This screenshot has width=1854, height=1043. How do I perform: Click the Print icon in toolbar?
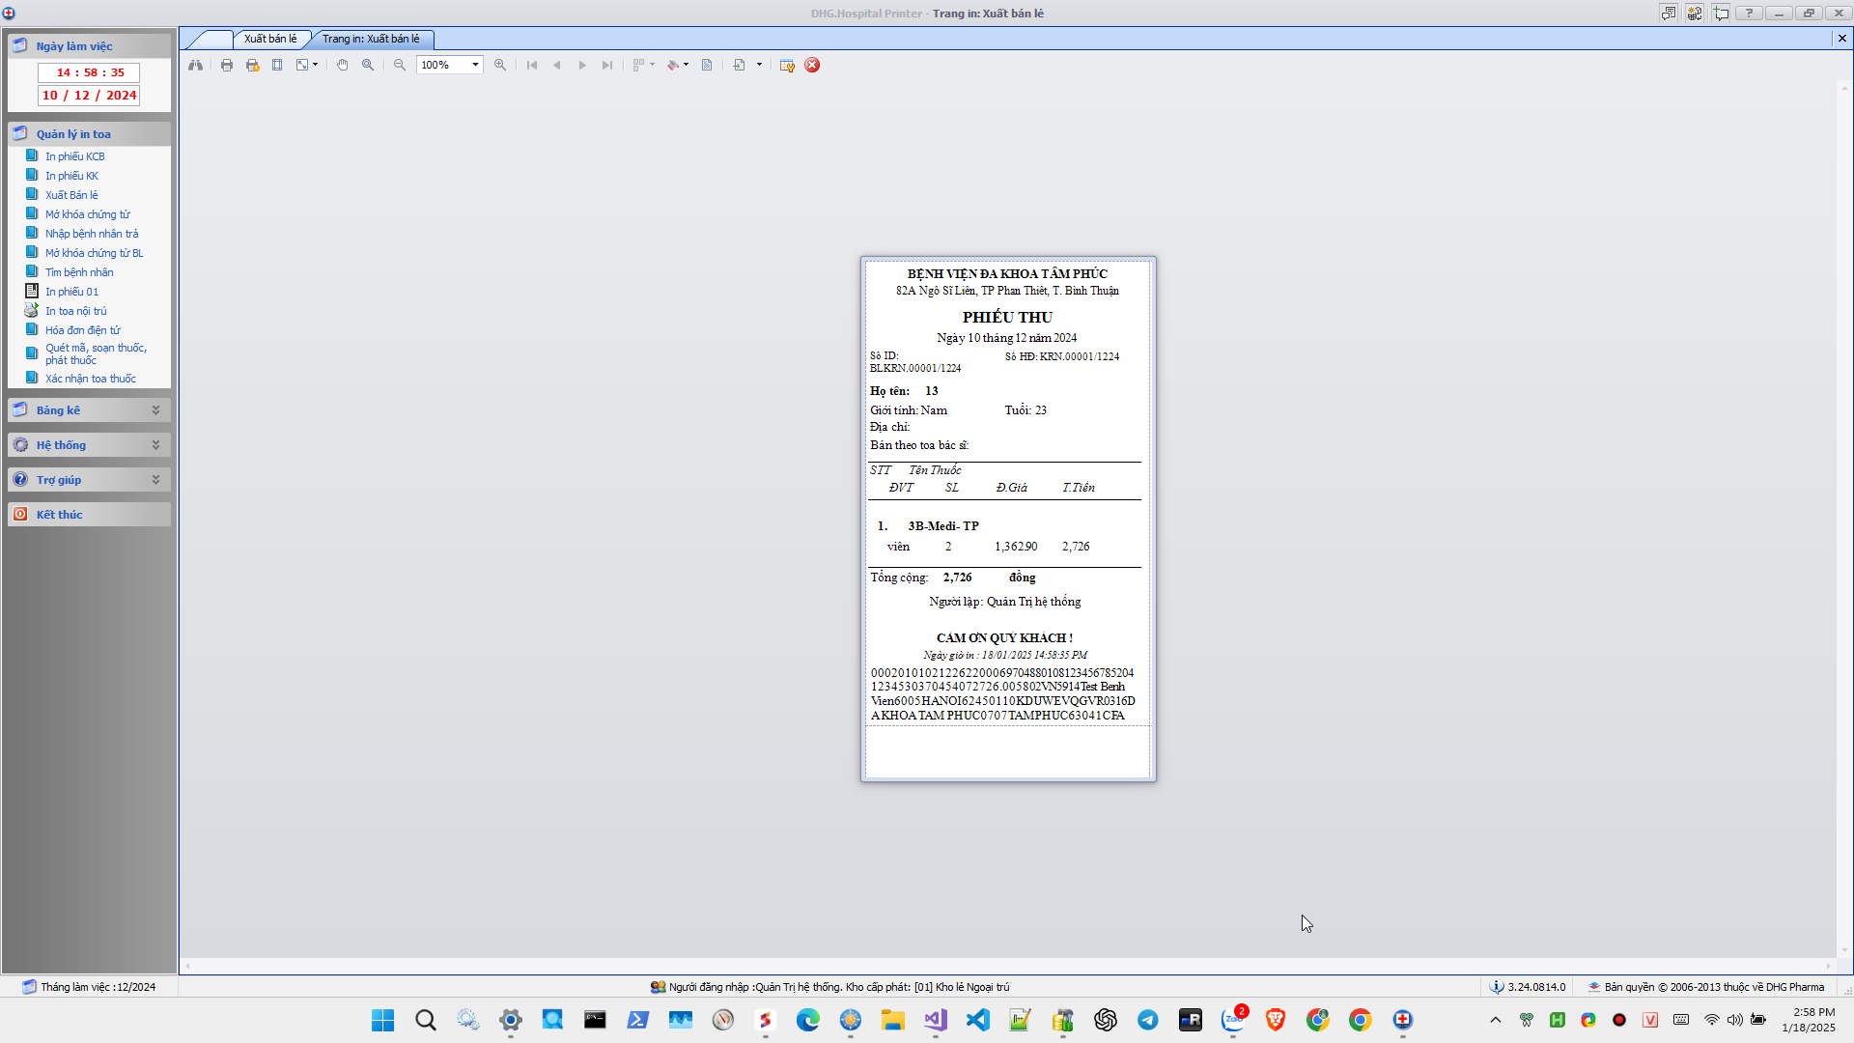tap(227, 65)
